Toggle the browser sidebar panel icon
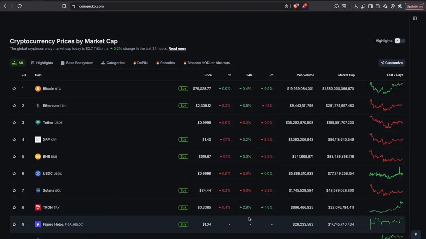Screen dimensions: 426x239 [370, 6]
